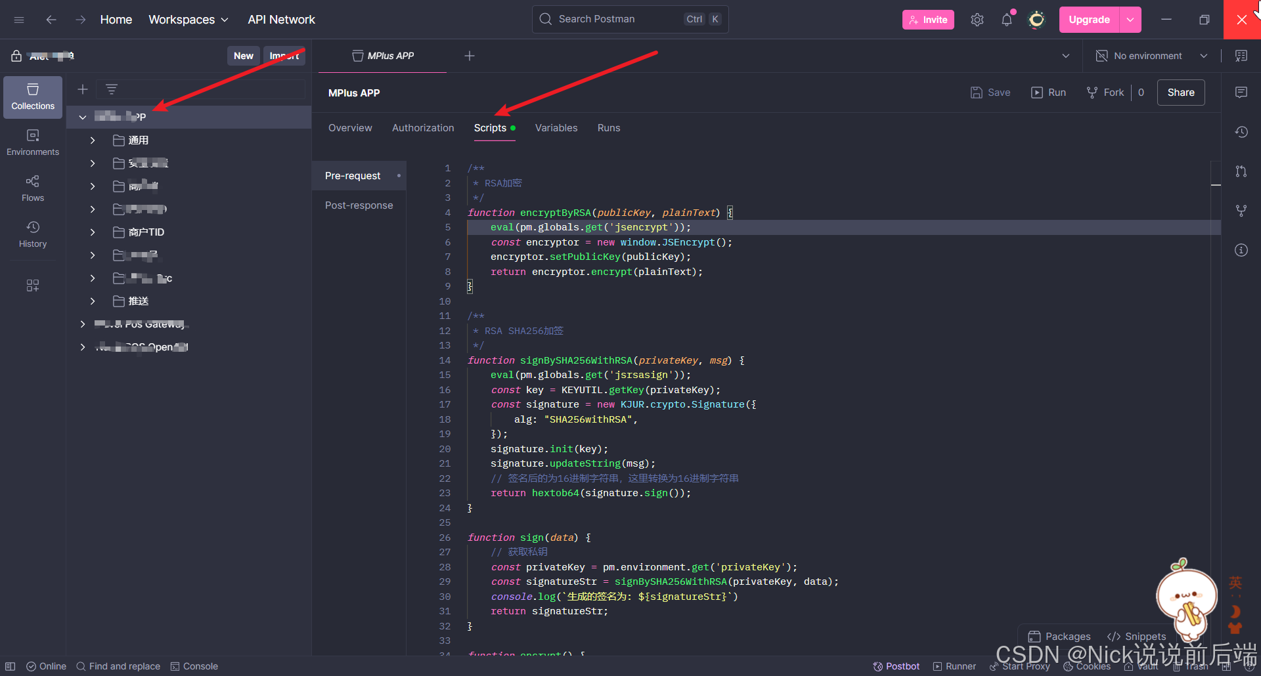Viewport: 1261px width, 676px height.
Task: Go to Home
Action: click(116, 20)
